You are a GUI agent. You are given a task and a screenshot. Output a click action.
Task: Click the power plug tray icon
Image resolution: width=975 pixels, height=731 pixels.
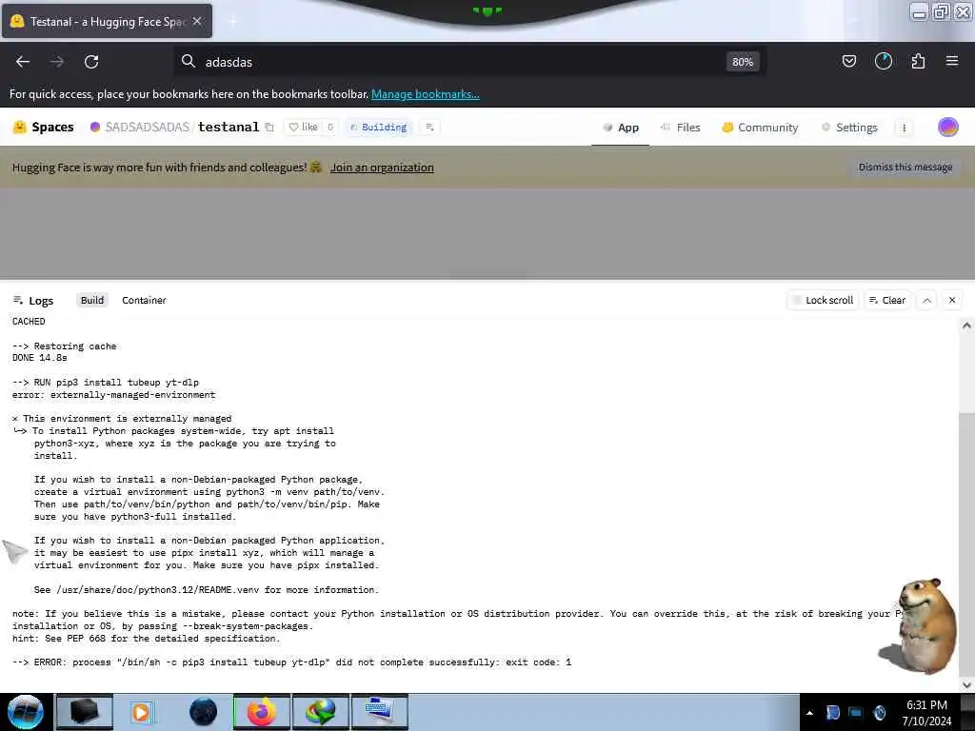879,713
